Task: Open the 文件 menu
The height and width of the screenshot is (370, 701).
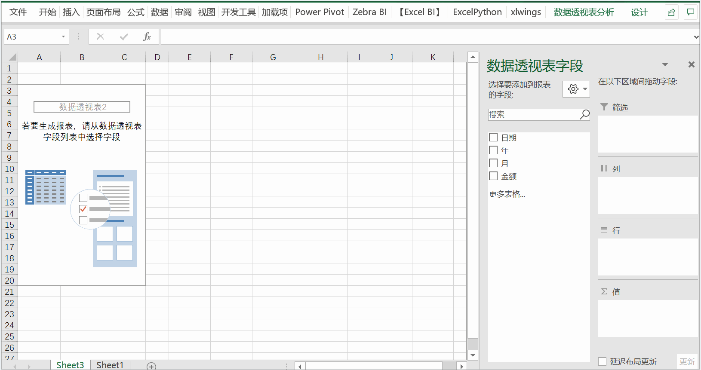Action: [x=18, y=12]
